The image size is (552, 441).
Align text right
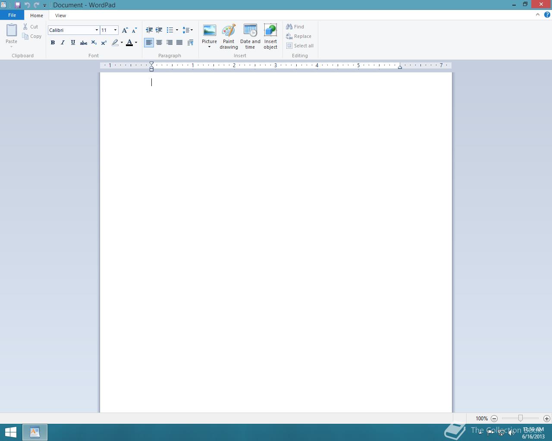point(169,43)
